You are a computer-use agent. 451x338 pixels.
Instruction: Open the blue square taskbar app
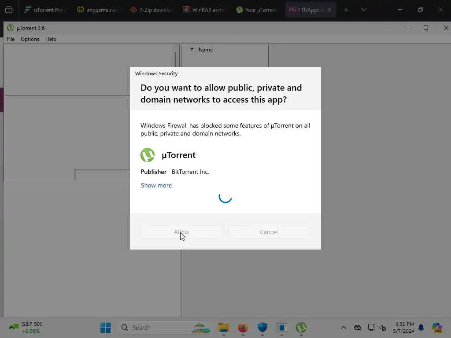click(x=282, y=327)
